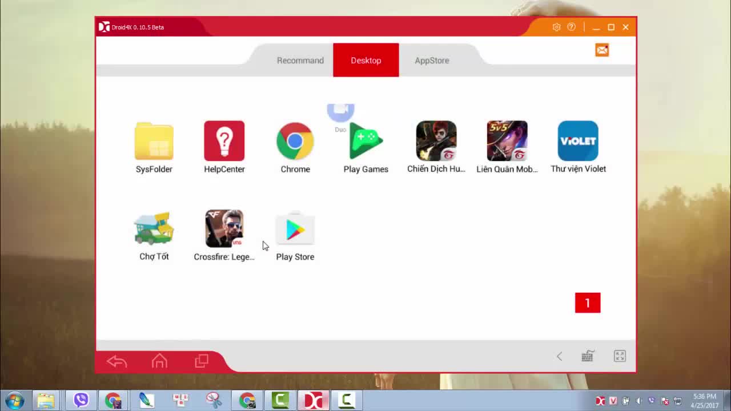Open the volume speaker tray icon
731x411 pixels.
[639, 401]
